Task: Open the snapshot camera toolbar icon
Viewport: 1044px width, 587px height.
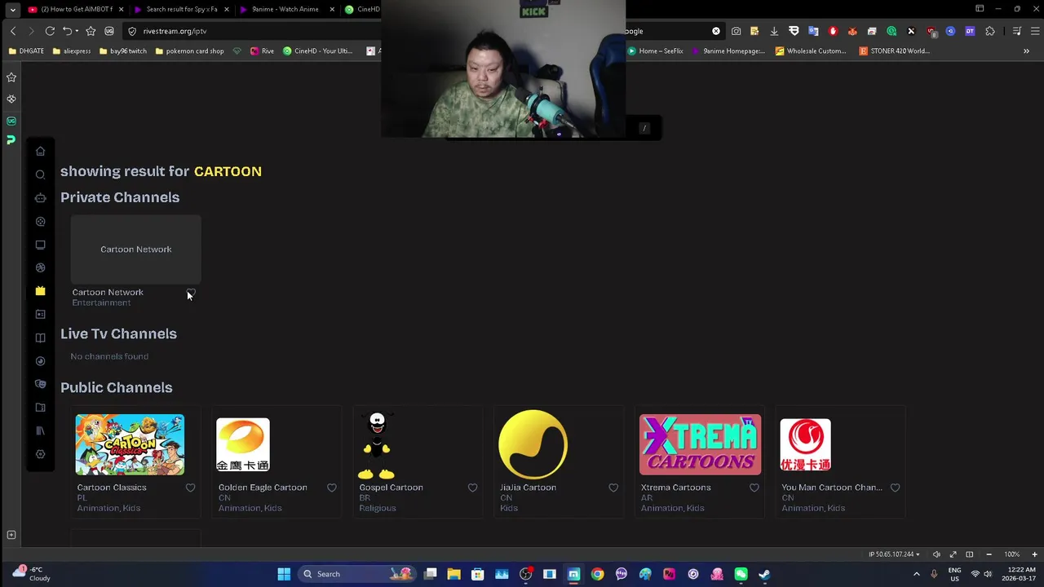Action: 736,31
